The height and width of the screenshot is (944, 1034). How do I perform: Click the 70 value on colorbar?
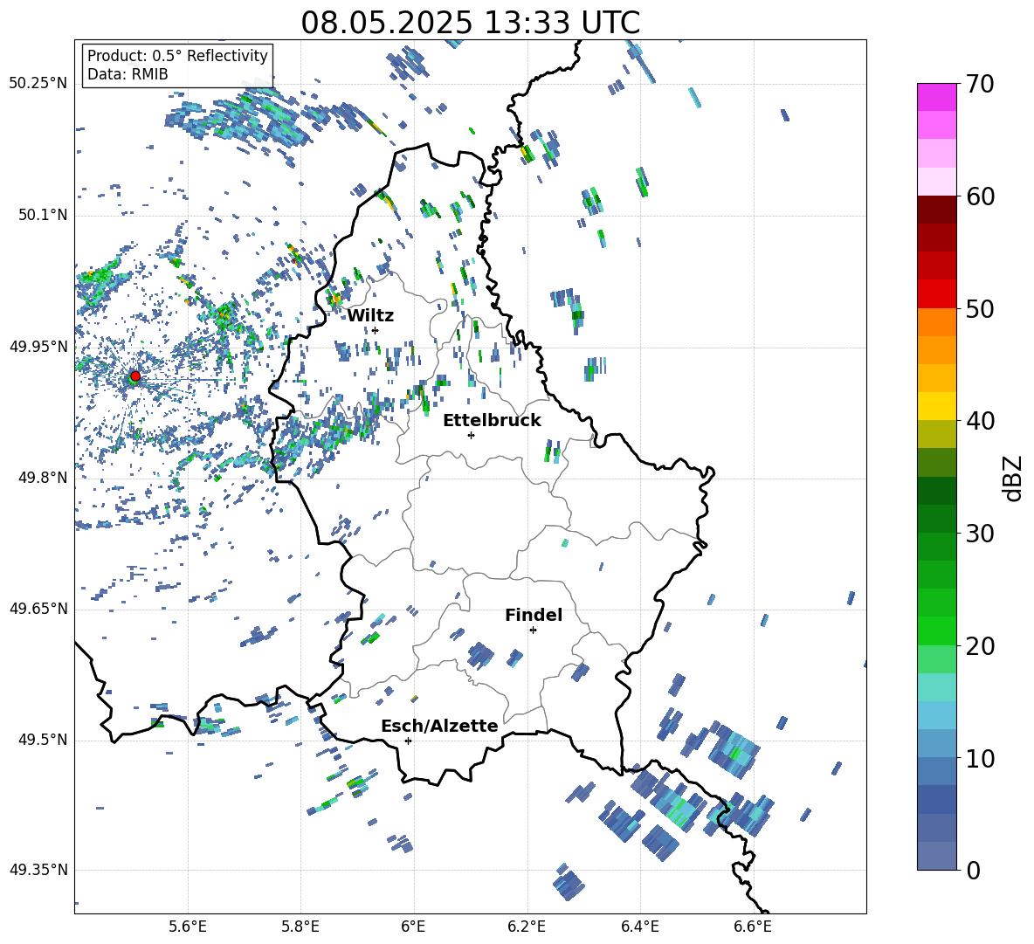(x=980, y=85)
